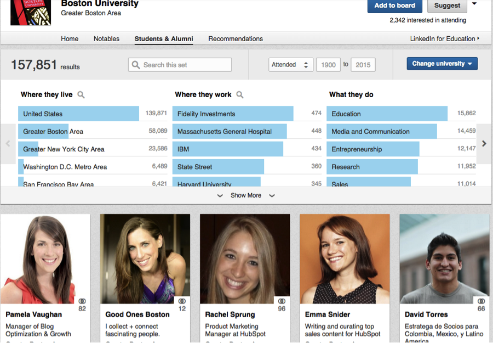Click the What they do heading
The image size is (493, 343).
(x=351, y=94)
